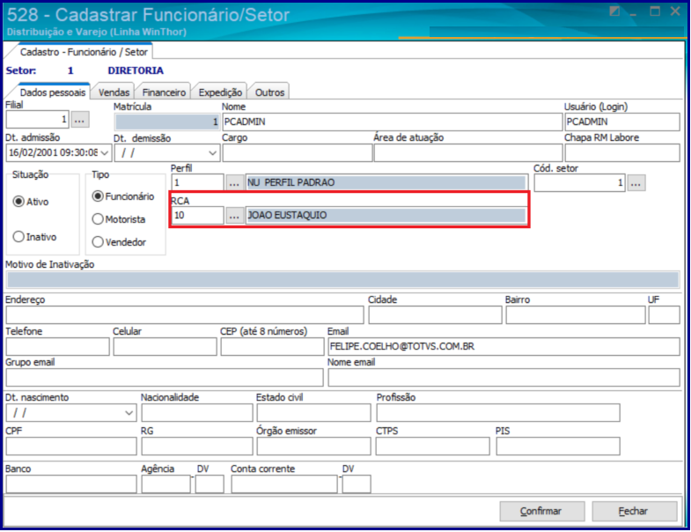Click the Cód. setor input field
This screenshot has width=691, height=532.
pyautogui.click(x=579, y=182)
